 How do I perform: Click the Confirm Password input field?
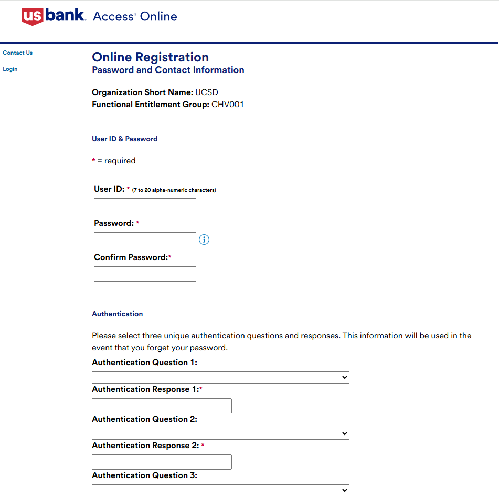[x=145, y=274]
